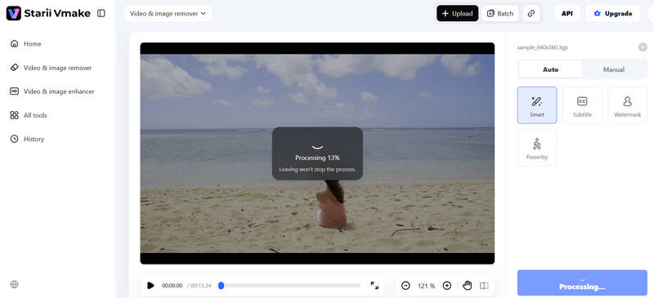Click the 00:00.00 current time
Viewport: 654px width, 298px height.
(172, 286)
